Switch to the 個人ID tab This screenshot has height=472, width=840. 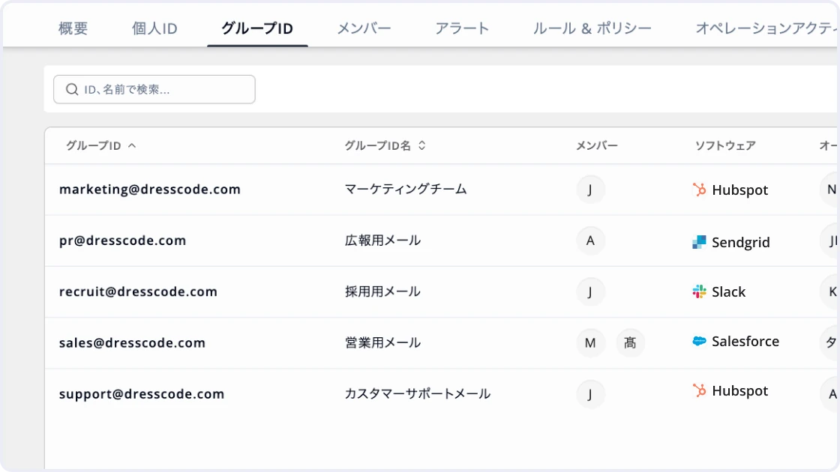click(154, 28)
